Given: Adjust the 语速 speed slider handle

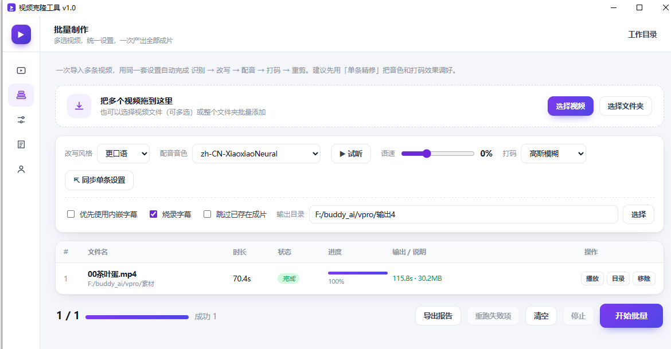Looking at the screenshot, I should click(427, 154).
